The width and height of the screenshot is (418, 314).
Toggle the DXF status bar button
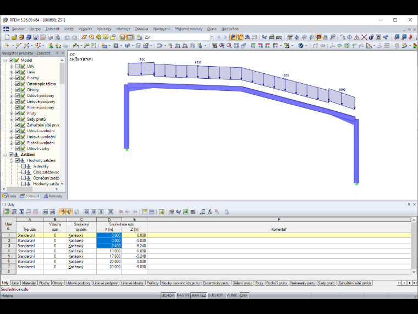(x=244, y=296)
